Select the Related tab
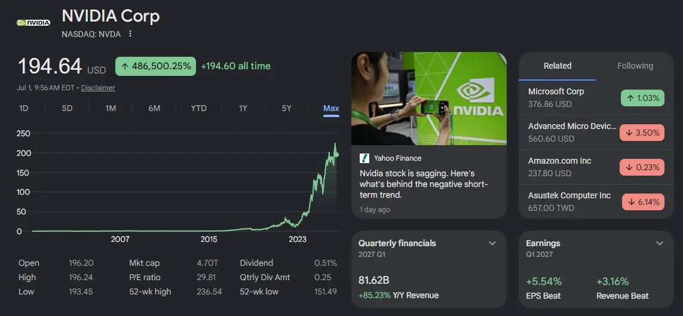This screenshot has height=316, width=683. click(557, 66)
